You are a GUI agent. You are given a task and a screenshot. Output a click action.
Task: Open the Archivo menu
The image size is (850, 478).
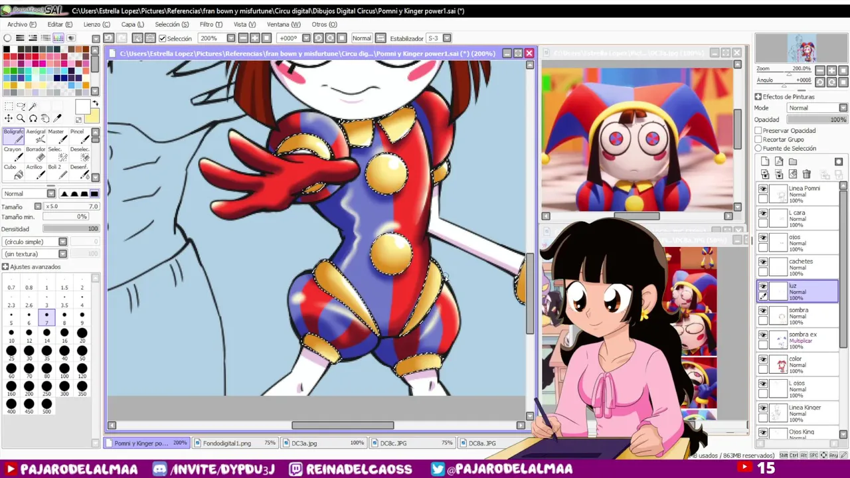point(22,25)
